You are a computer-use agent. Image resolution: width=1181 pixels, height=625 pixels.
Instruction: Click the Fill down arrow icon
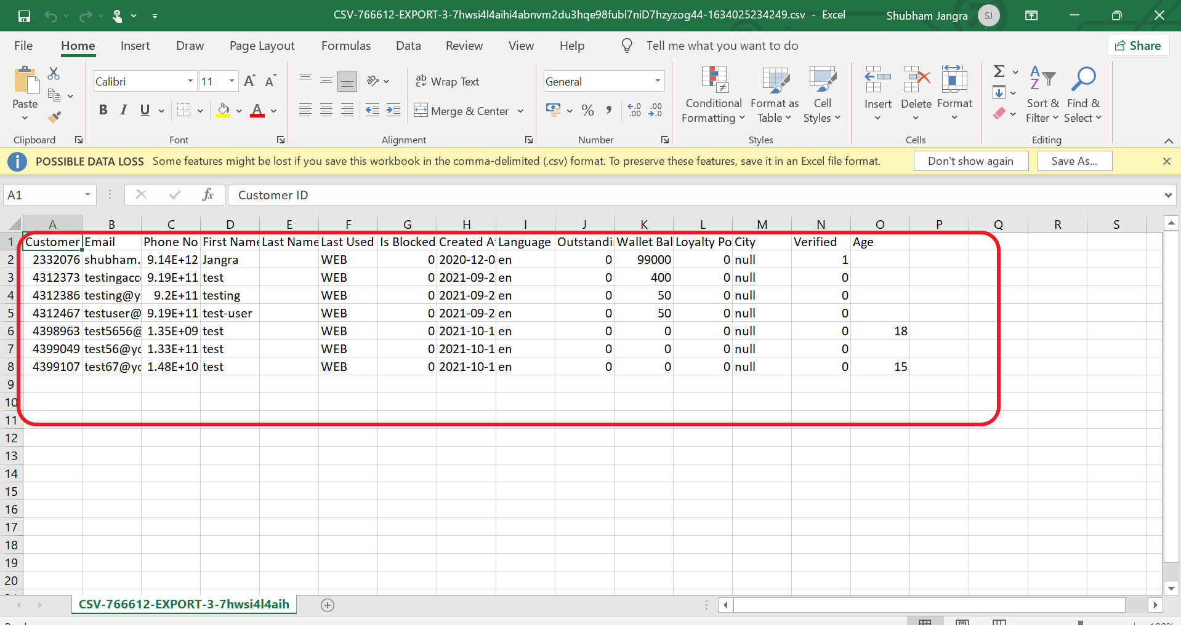(999, 93)
